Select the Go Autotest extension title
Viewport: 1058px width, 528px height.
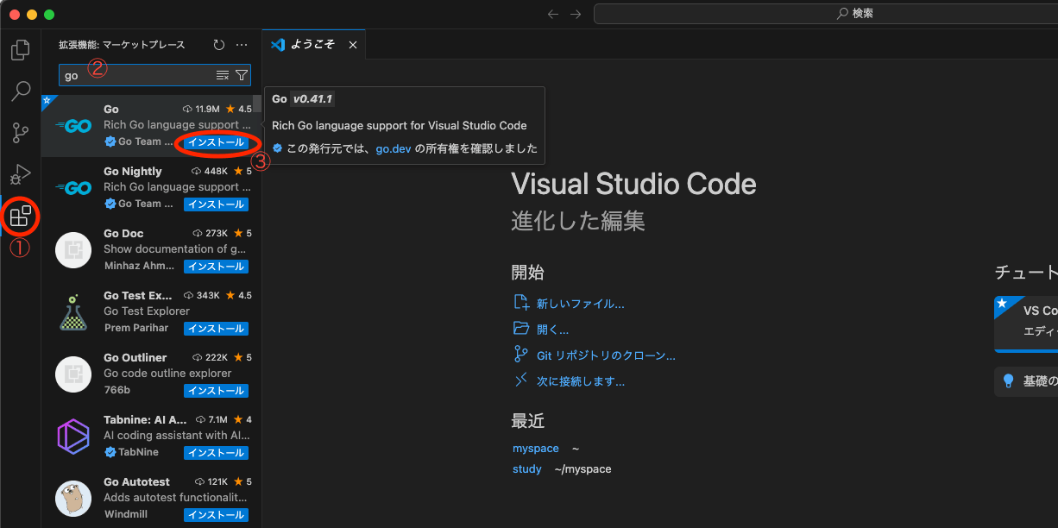click(x=136, y=482)
